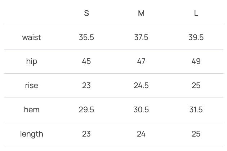
Task: Select the hip row label
Action: [32, 61]
